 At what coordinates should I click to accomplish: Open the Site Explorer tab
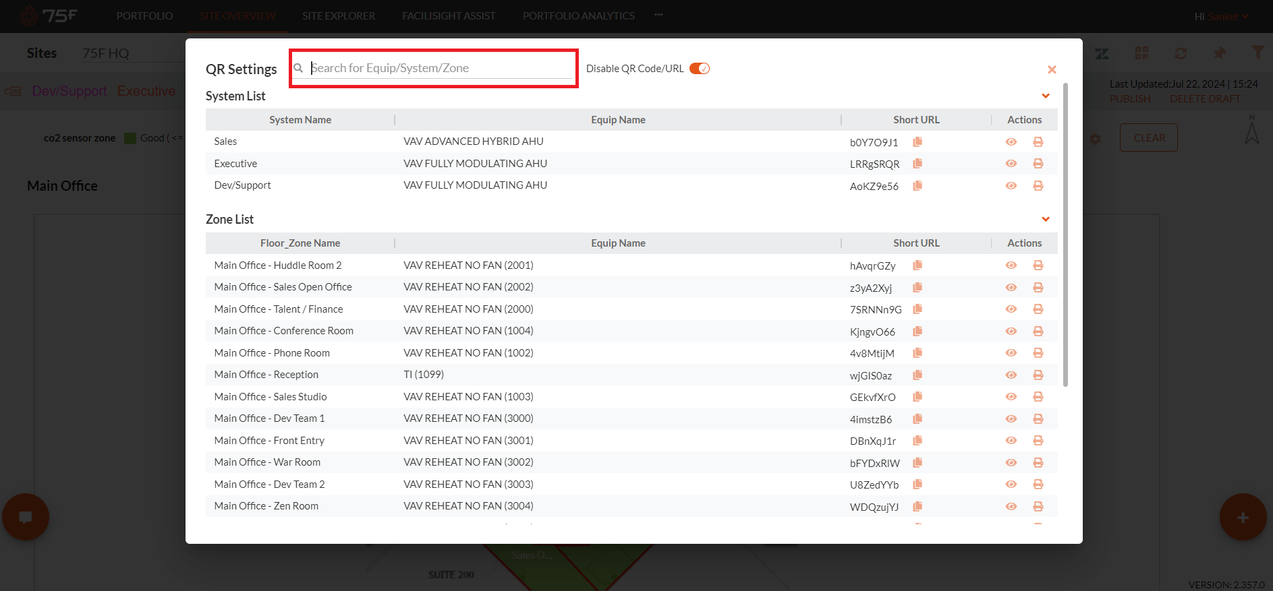pos(339,15)
